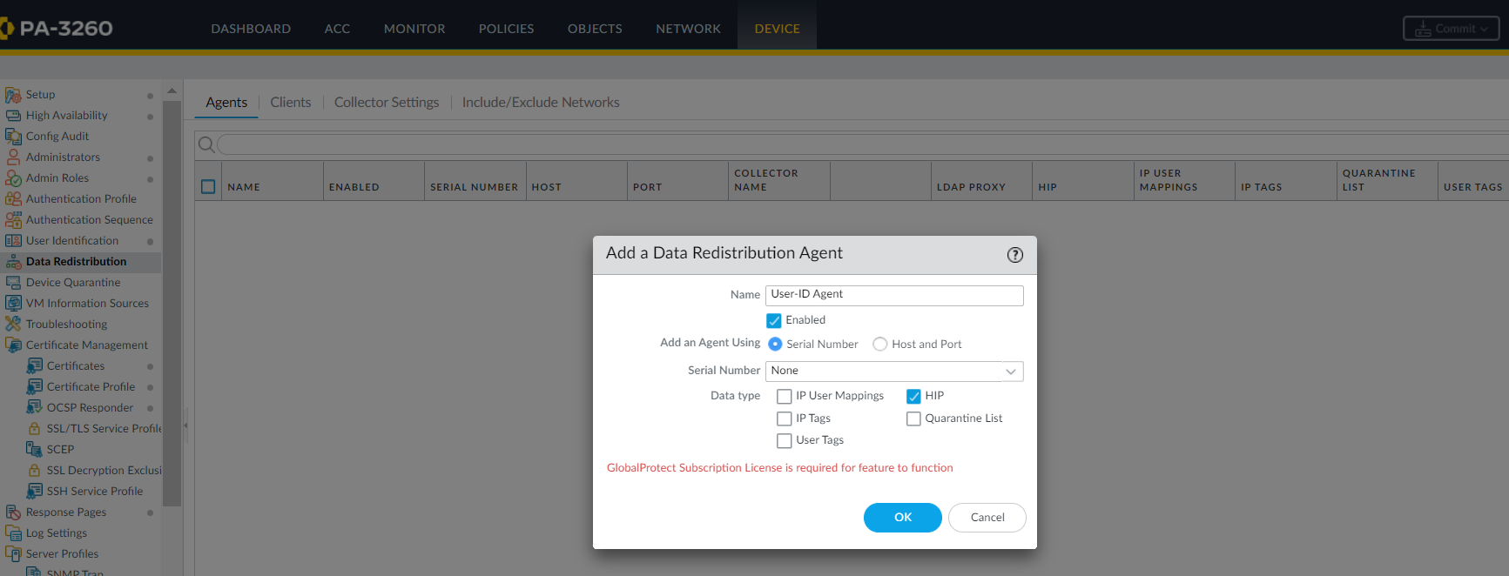
Task: Click the search magnifier icon above table
Action: point(206,144)
